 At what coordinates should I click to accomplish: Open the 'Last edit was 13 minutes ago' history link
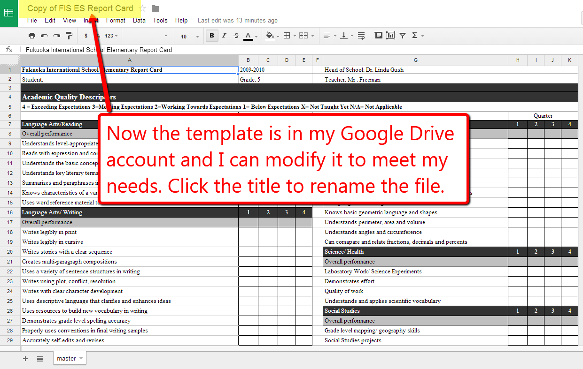pos(237,21)
